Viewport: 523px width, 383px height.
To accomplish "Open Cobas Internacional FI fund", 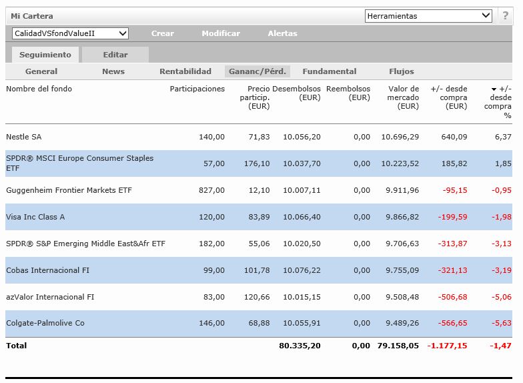I will [47, 270].
